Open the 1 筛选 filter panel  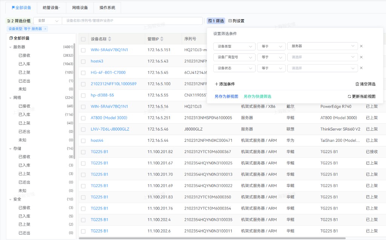pos(216,21)
